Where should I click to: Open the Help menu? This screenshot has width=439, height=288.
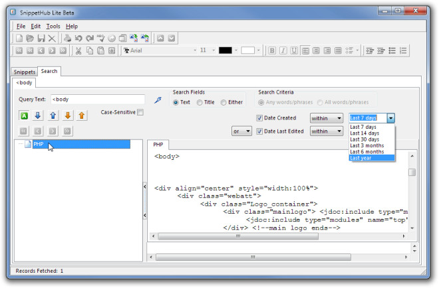(72, 27)
